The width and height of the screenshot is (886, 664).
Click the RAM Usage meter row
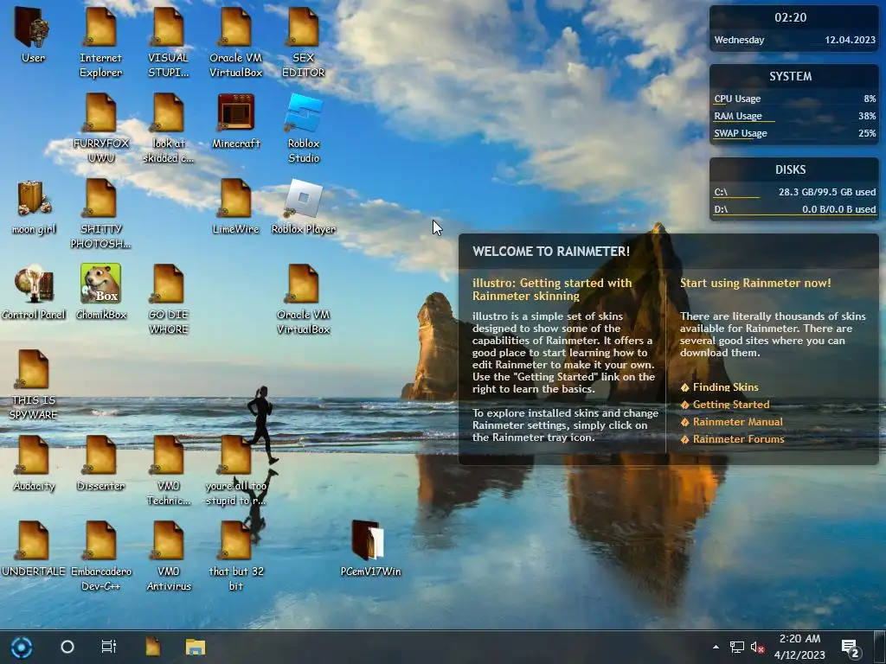pos(794,117)
